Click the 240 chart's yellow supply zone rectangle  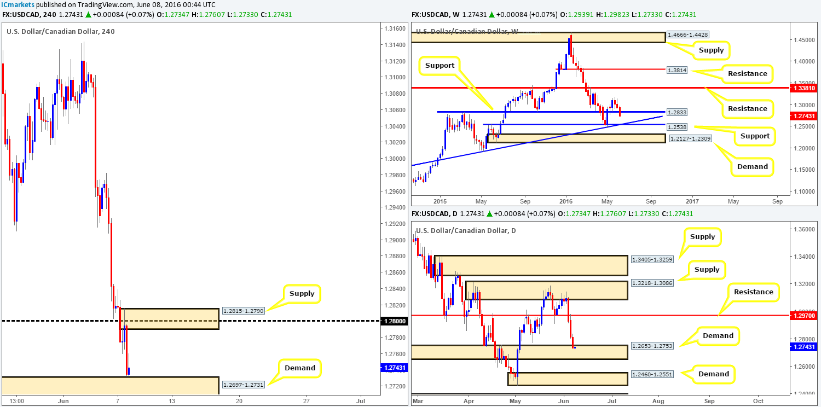tap(169, 319)
